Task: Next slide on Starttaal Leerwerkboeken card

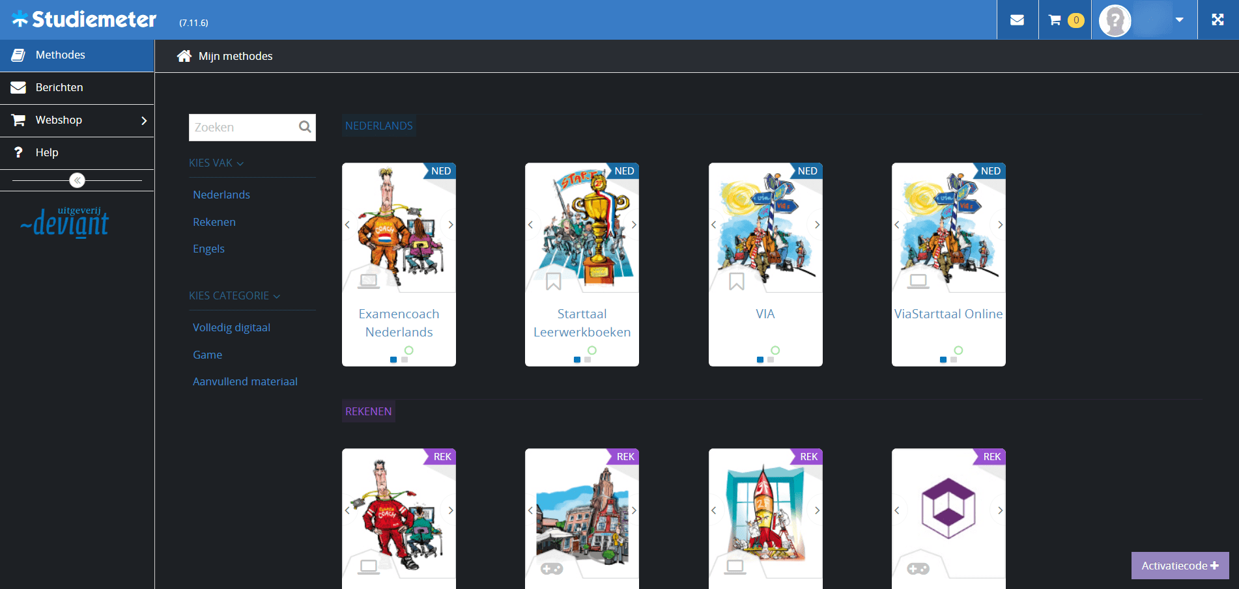Action: point(633,225)
